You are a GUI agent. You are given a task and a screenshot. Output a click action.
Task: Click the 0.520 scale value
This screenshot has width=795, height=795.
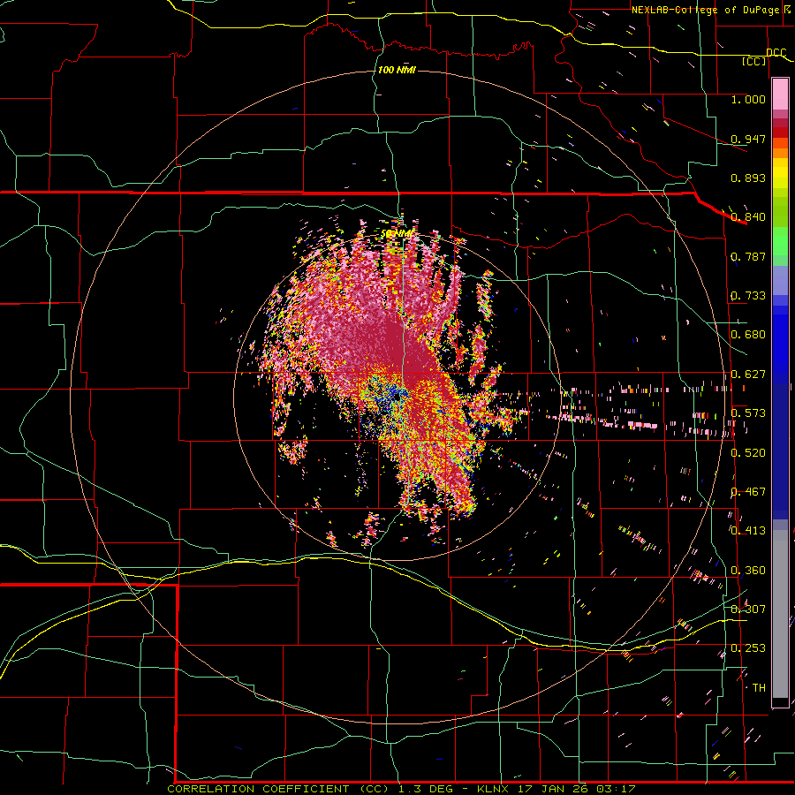point(748,453)
